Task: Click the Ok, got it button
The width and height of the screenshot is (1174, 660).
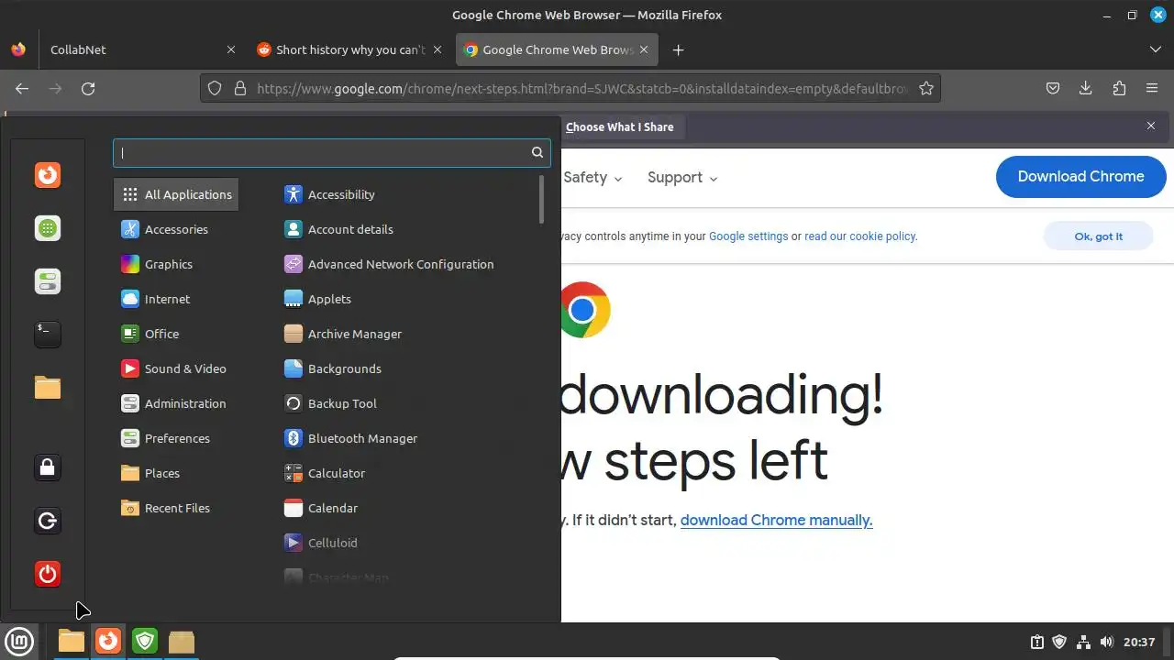Action: tap(1098, 236)
